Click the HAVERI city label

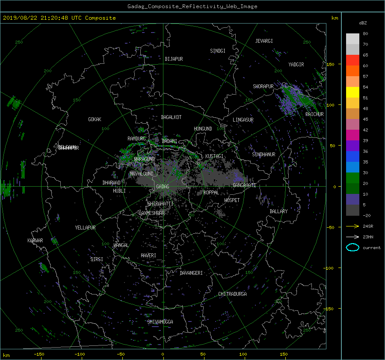click(148, 256)
